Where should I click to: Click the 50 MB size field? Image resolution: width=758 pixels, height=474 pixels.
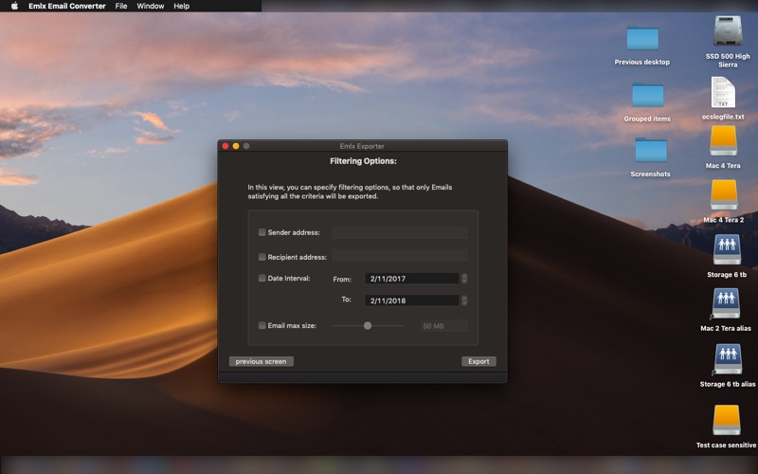[444, 325]
